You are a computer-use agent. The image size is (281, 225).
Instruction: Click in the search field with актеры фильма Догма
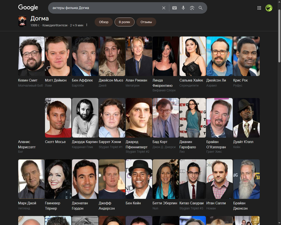tap(104, 8)
